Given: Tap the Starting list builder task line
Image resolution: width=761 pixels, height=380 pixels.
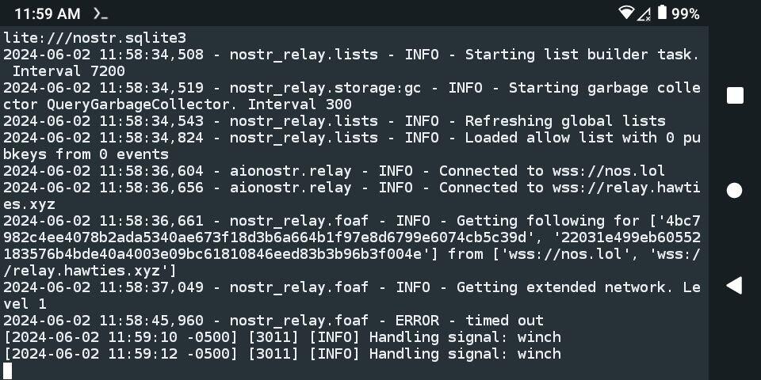Looking at the screenshot, I should [351, 63].
